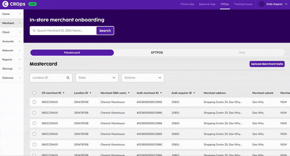The width and height of the screenshot is (290, 156).
Task: Click the Kelly Kapoor avatar circle
Action: [x=261, y=4]
